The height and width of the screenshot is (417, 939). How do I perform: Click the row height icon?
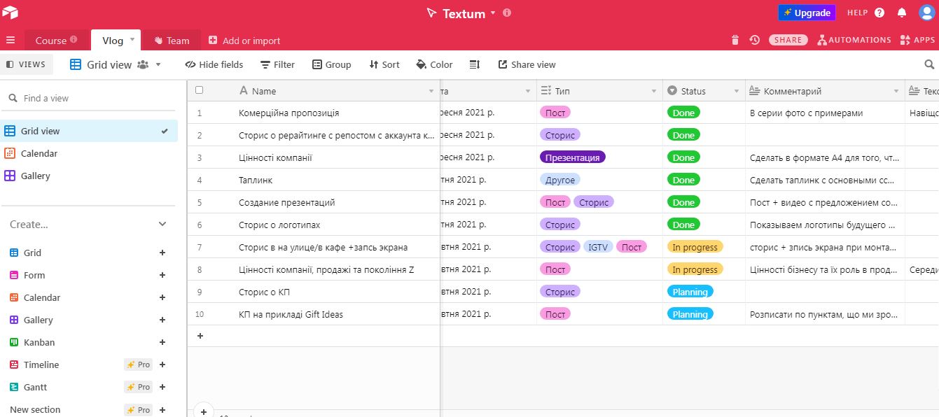[474, 64]
